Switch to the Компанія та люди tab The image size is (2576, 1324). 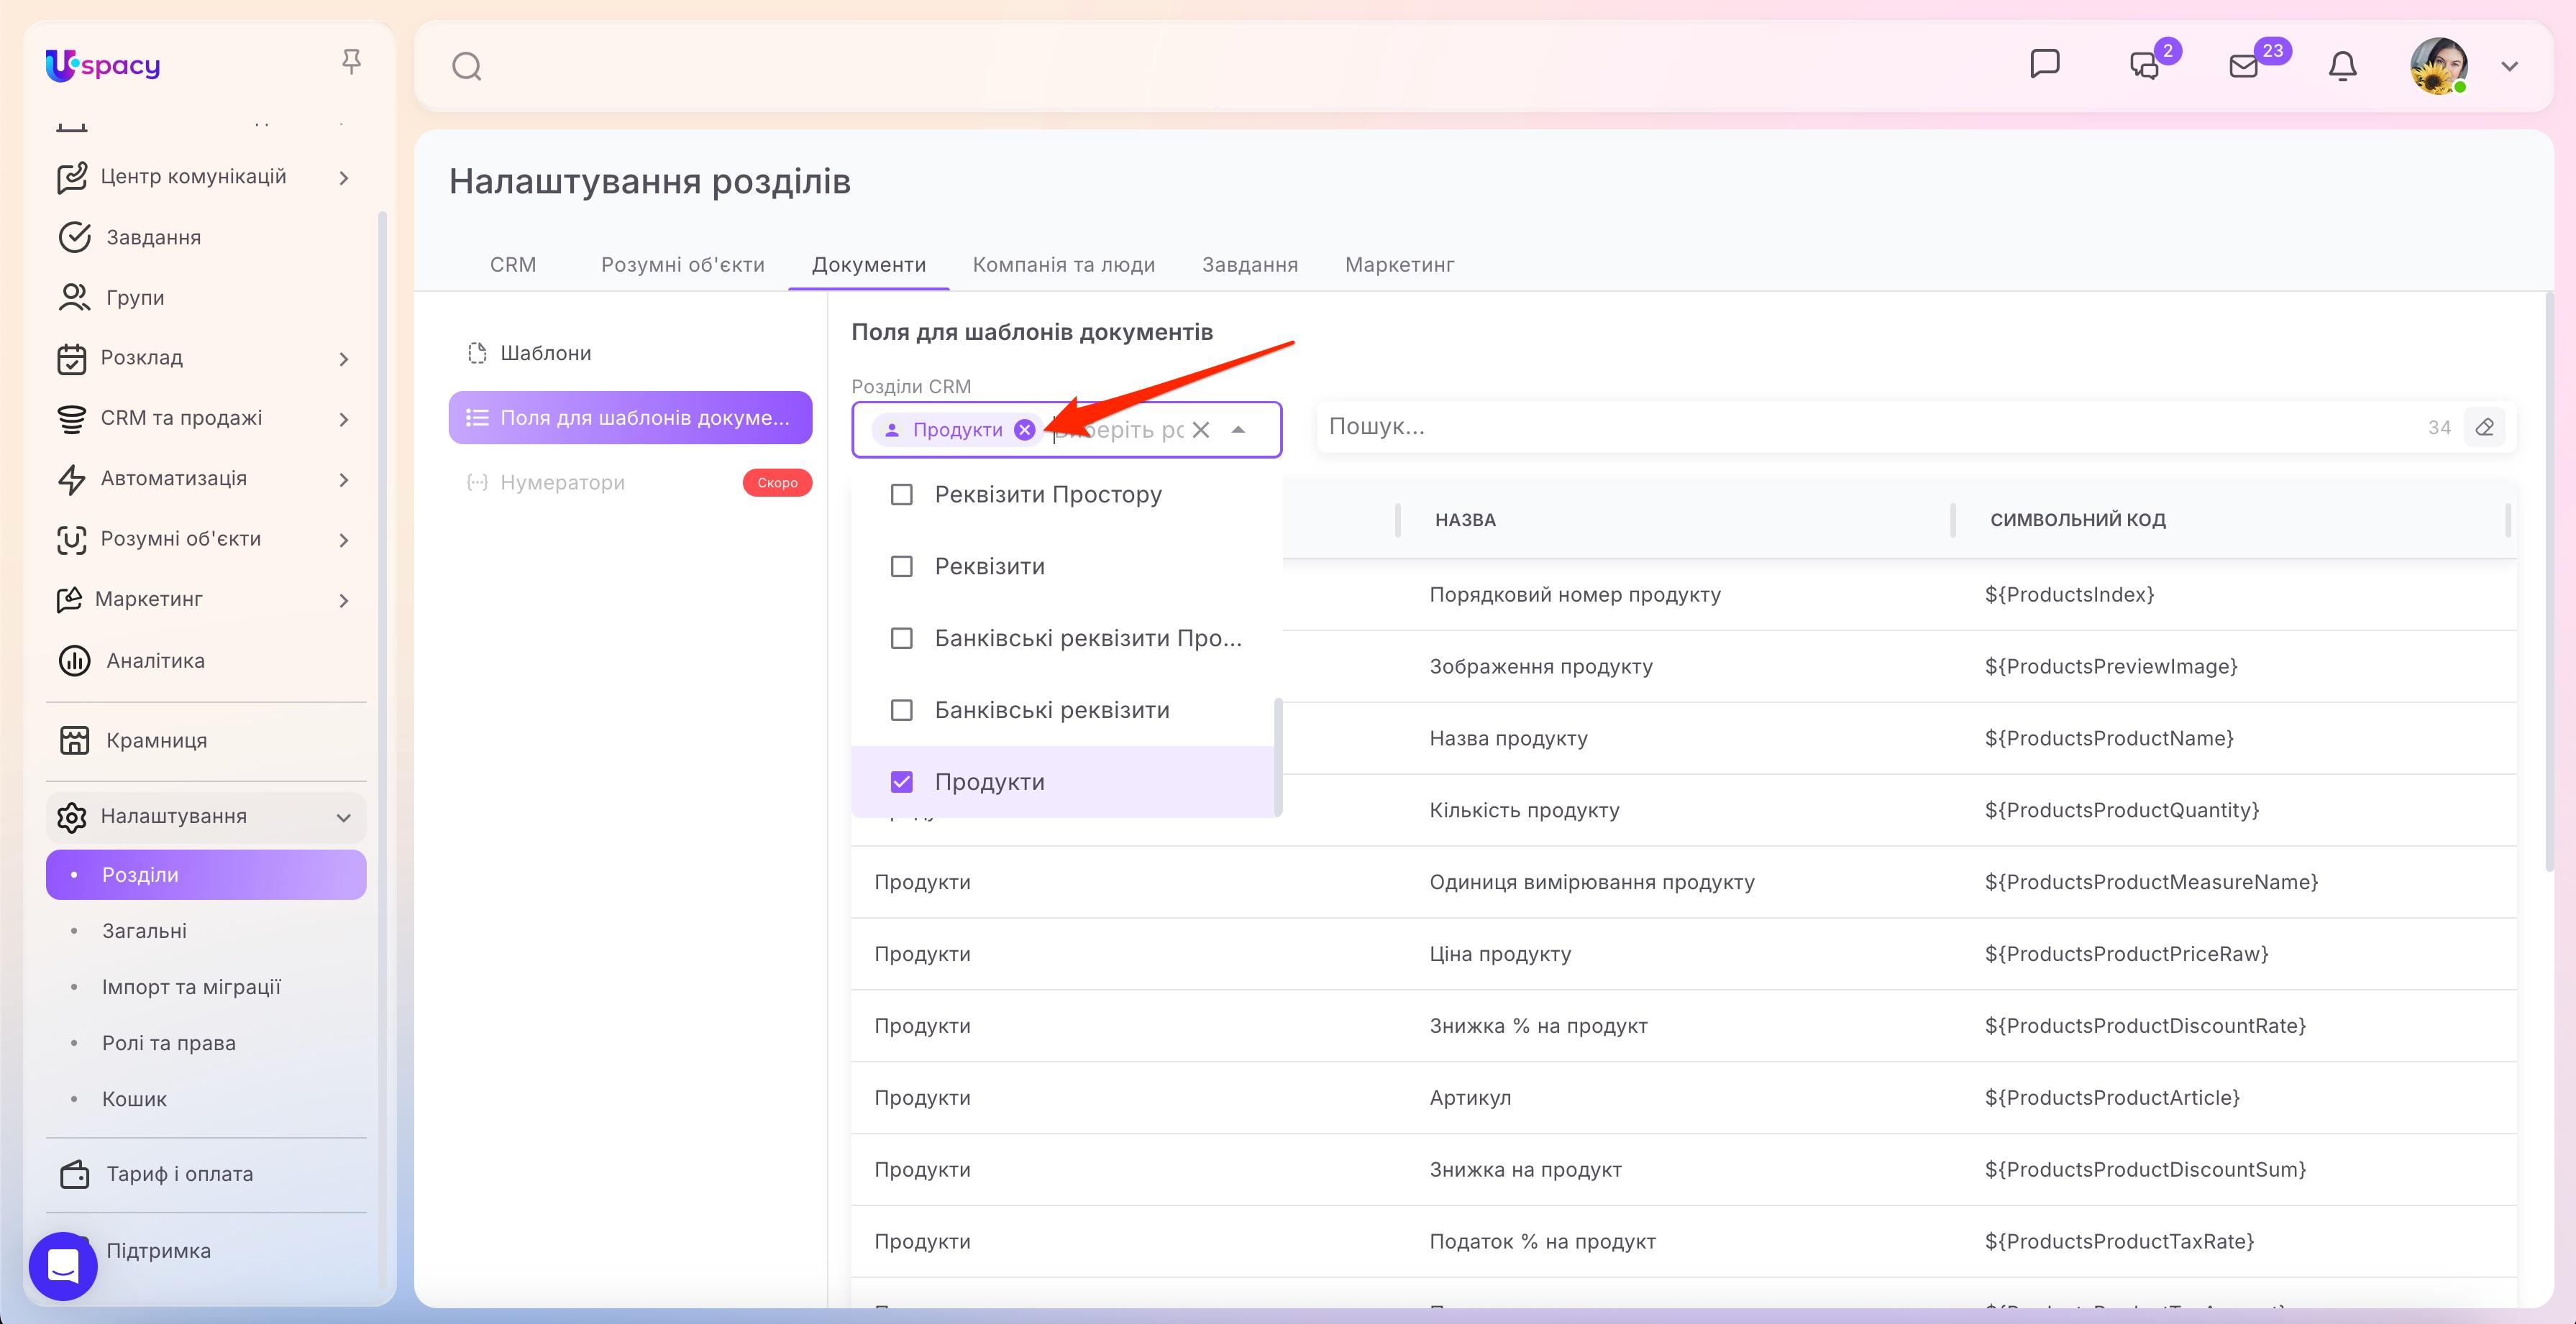(x=1064, y=265)
